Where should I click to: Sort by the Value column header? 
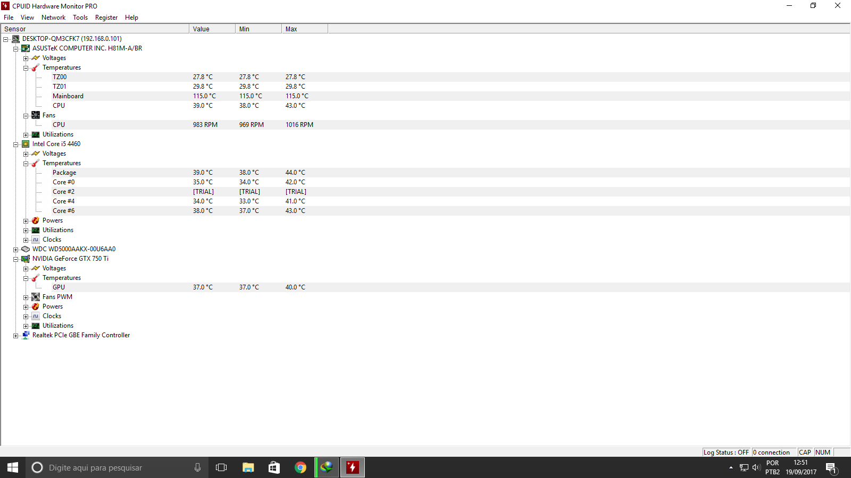pos(212,29)
